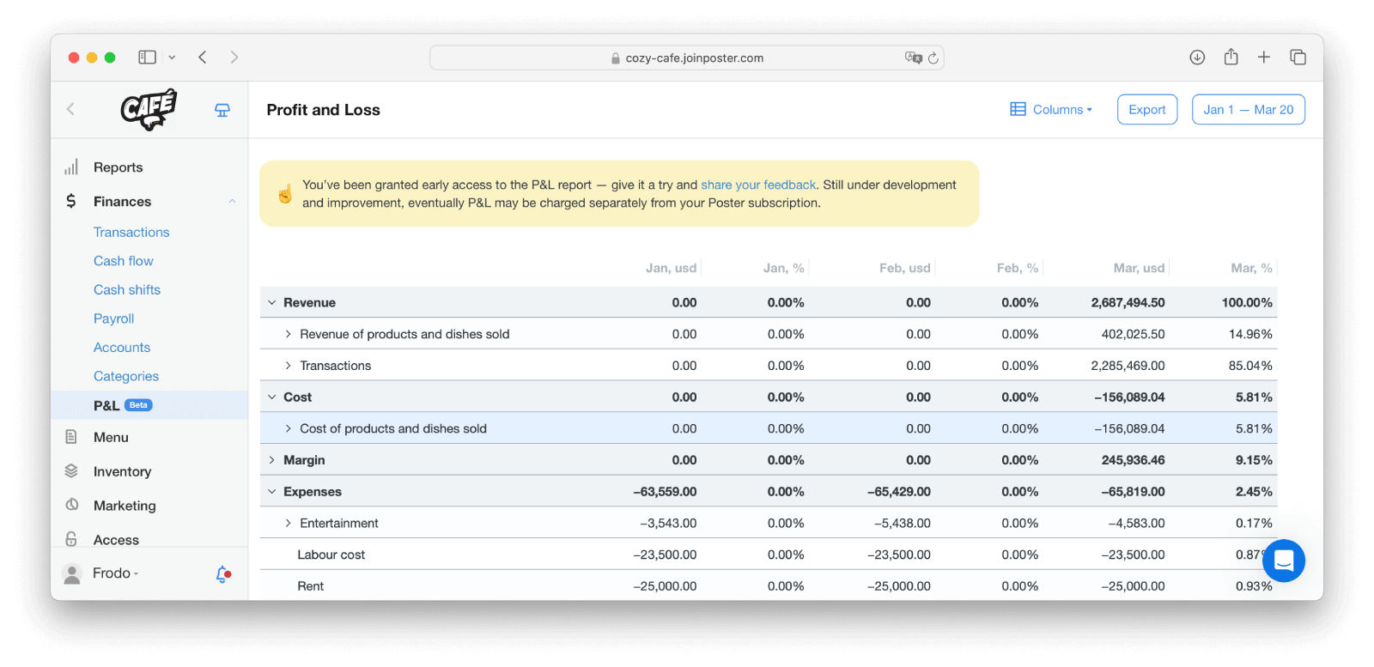Click the Safari share icon

tap(1231, 58)
